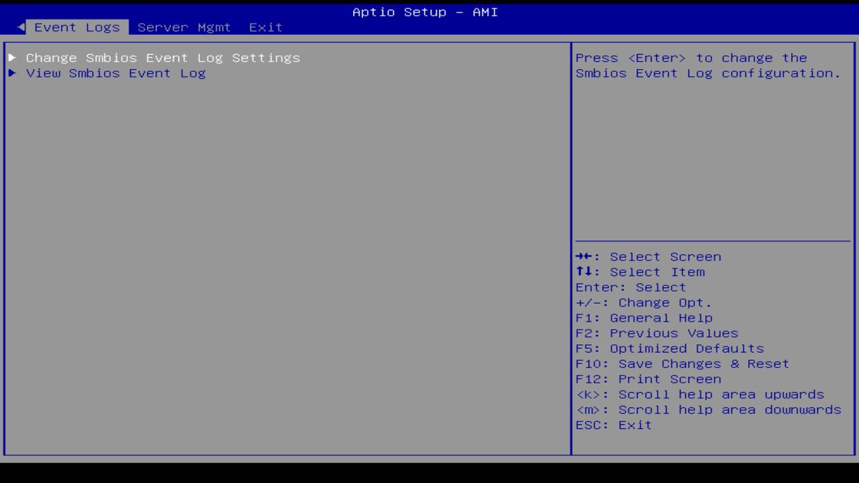
Task: Click the Smbios Event Log help description text
Action: [707, 65]
